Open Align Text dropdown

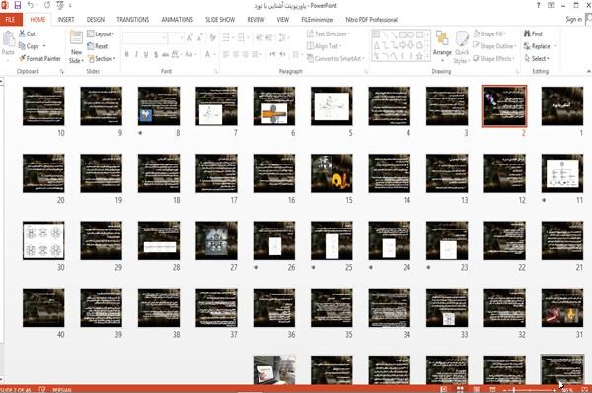click(x=324, y=46)
